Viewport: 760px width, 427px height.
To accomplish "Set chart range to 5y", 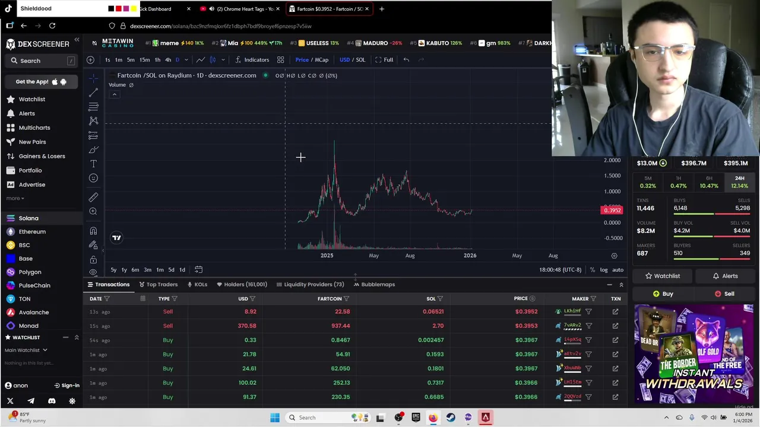I will click(x=113, y=270).
